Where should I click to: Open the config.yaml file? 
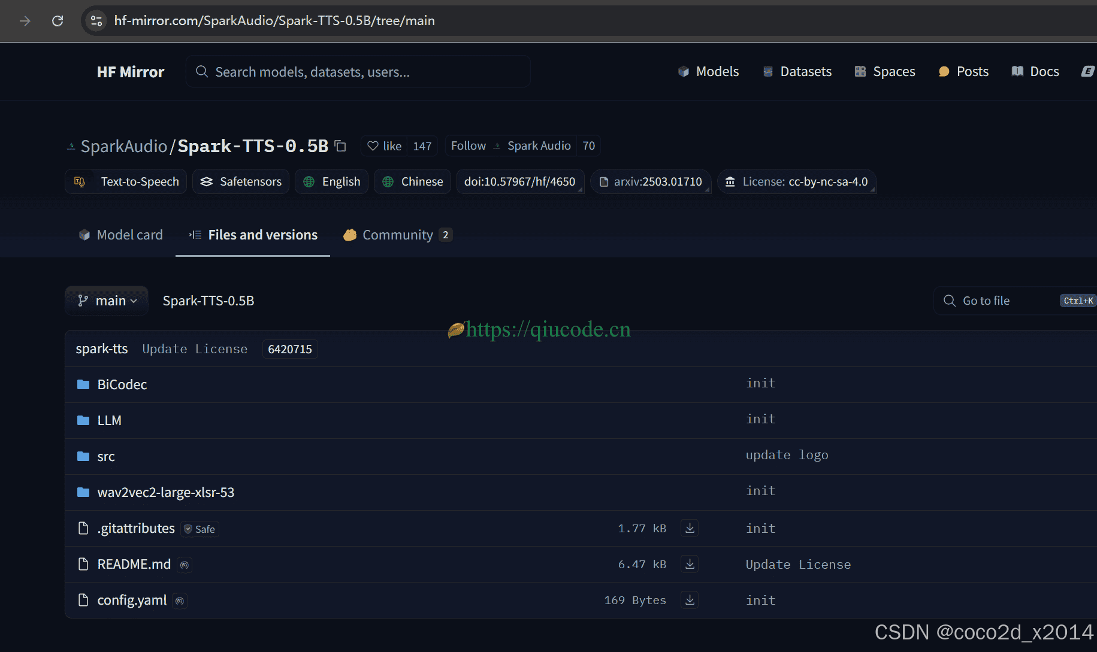[x=132, y=600]
